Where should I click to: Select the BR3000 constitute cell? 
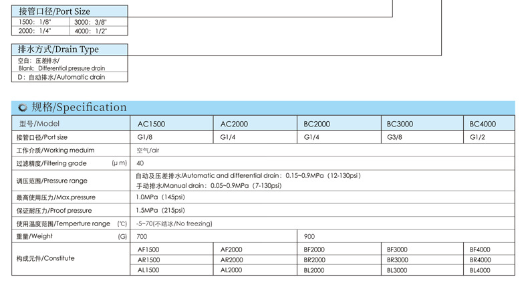tap(398, 260)
